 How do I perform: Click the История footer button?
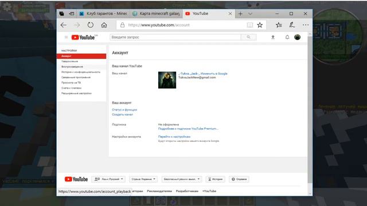pos(216,179)
